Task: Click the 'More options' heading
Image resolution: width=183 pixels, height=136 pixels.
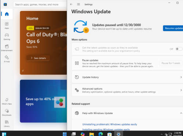Action: 79,39
